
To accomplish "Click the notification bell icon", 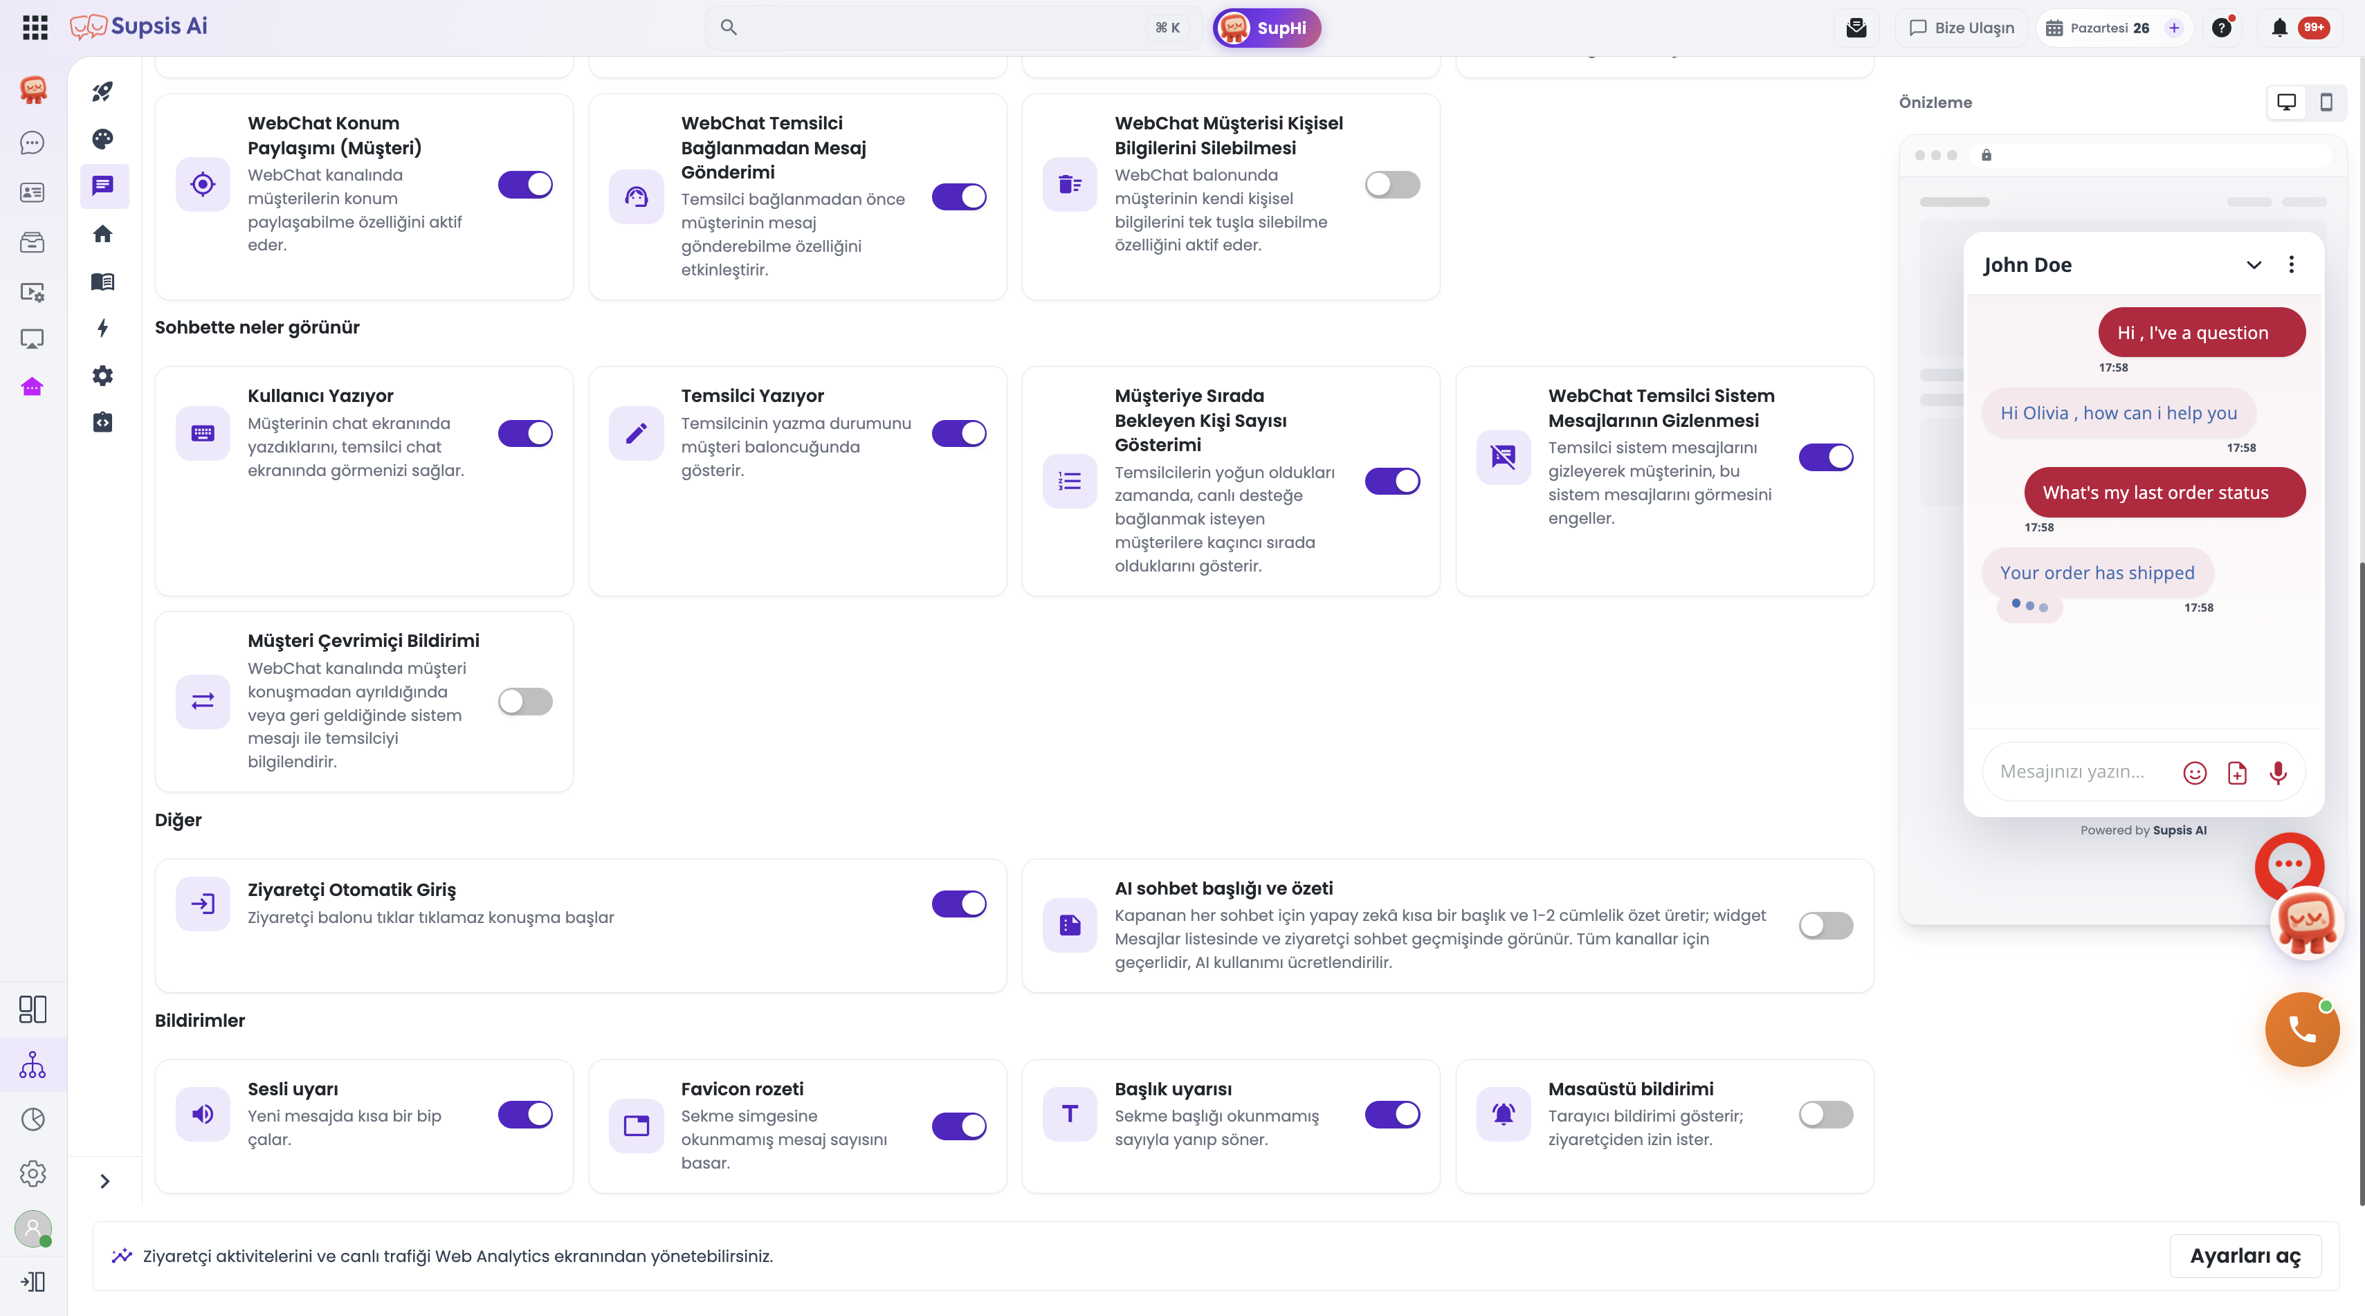I will click(2280, 28).
